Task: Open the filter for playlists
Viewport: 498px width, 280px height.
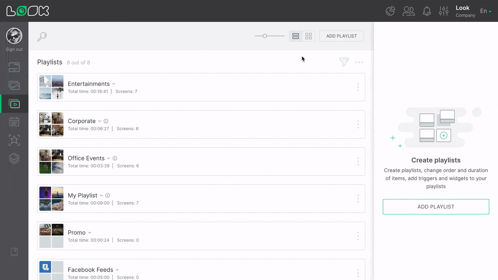Action: 344,62
